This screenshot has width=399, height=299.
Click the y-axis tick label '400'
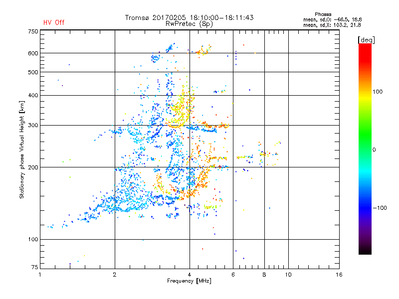tap(33, 95)
